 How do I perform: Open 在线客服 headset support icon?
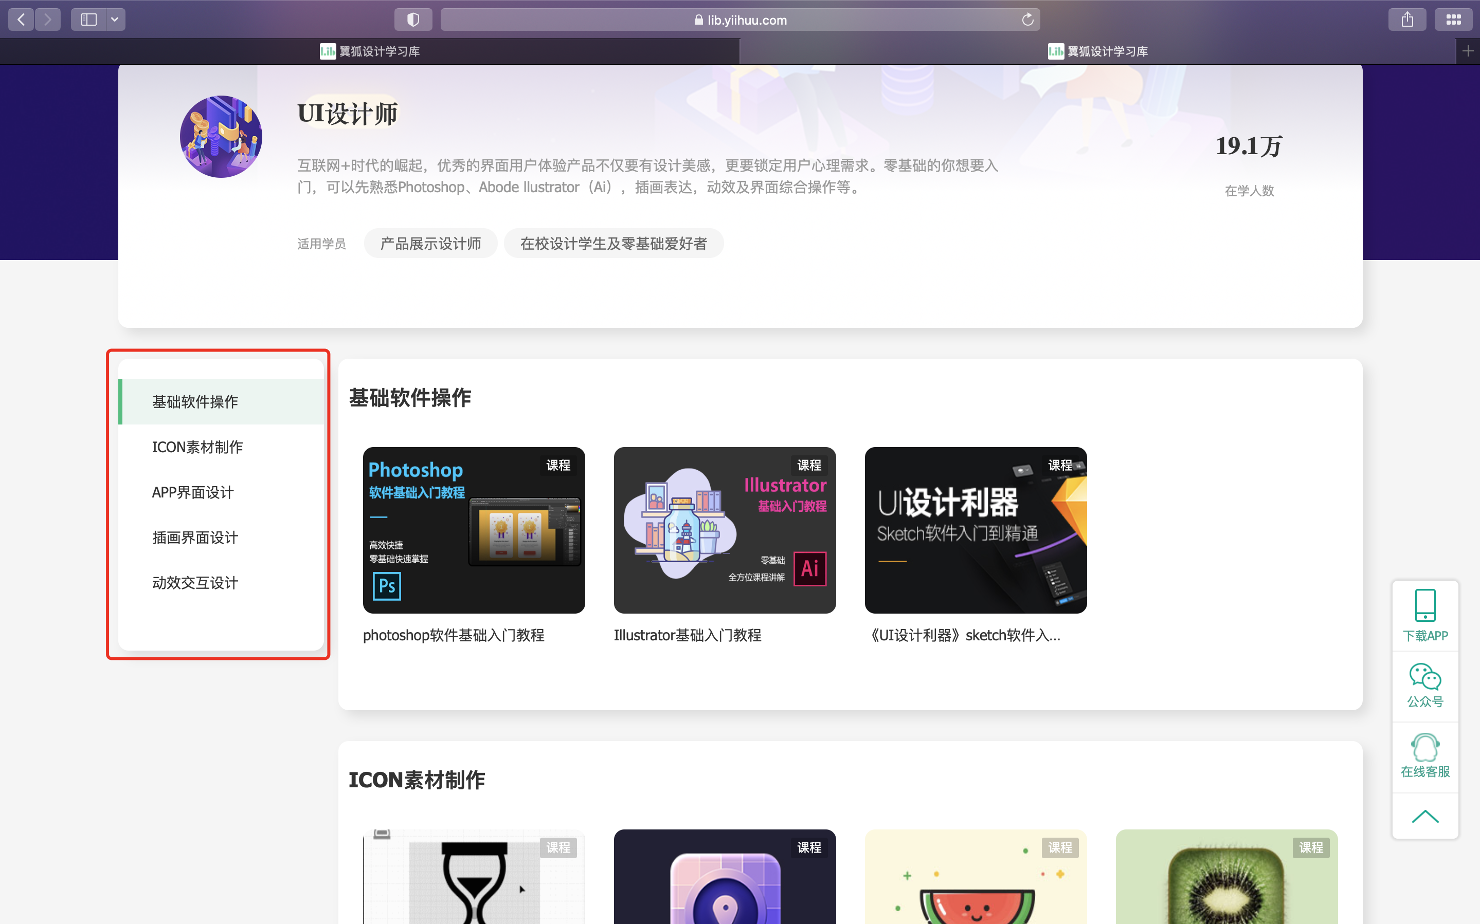[x=1425, y=747]
